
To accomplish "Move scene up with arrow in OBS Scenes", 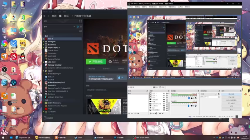I will coord(135,113).
